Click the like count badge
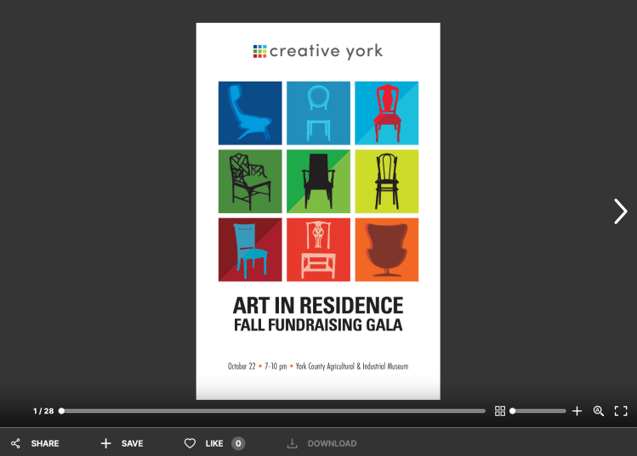 [238, 443]
